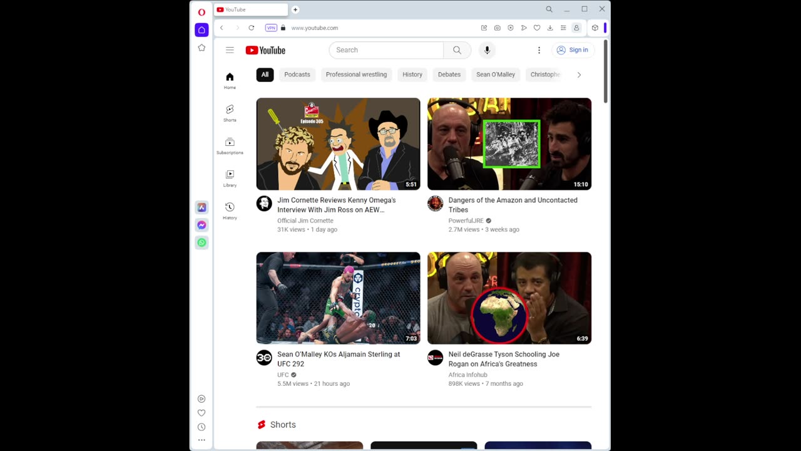Screen dimensions: 801x451
Task: Open extensions cube icon
Action: click(x=595, y=28)
